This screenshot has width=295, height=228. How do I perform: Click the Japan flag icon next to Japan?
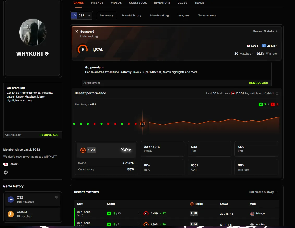click(6, 164)
